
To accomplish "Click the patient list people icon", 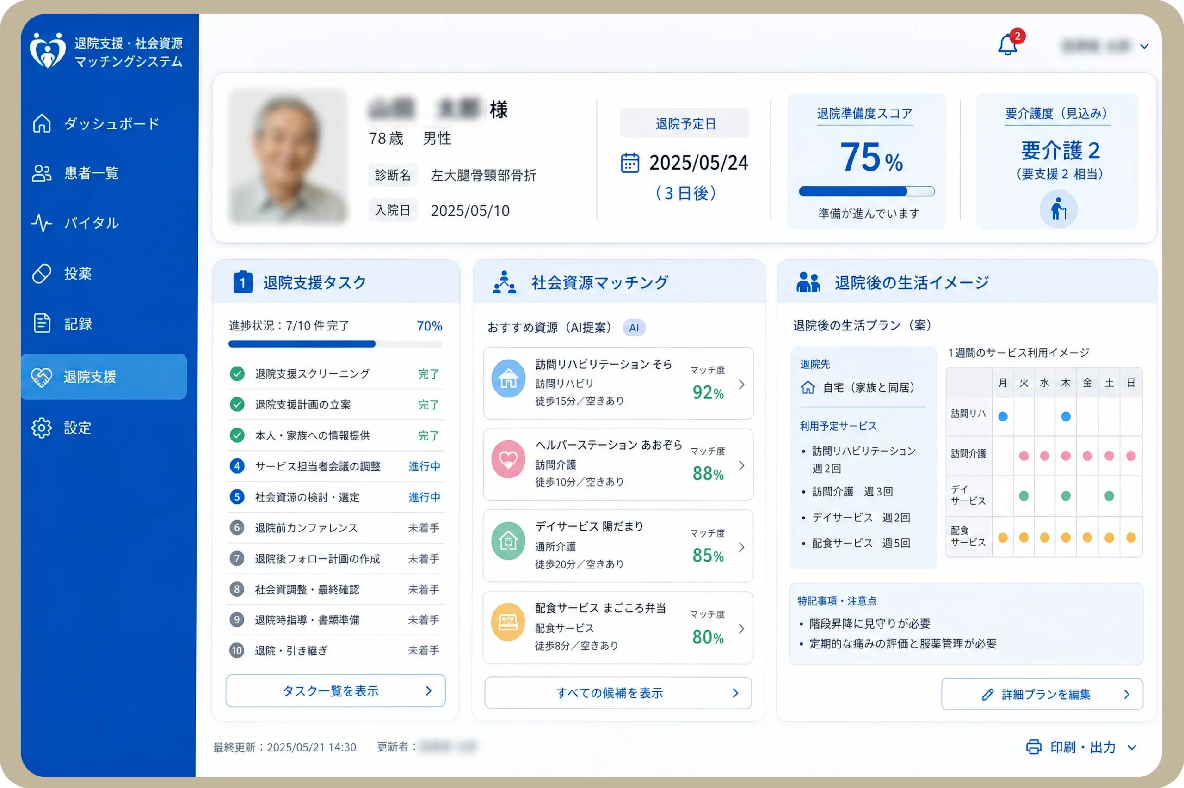I will pos(42,173).
